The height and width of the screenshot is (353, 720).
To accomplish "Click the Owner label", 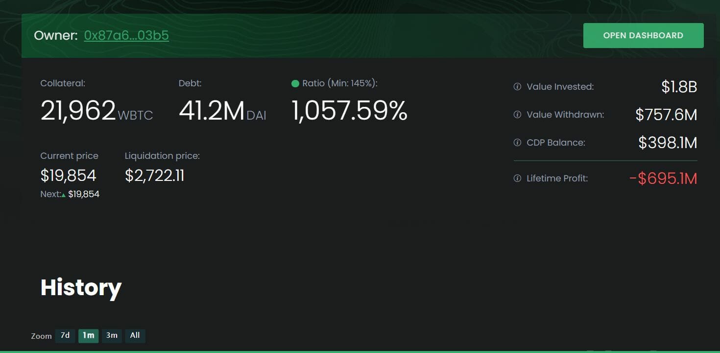I will click(x=56, y=35).
